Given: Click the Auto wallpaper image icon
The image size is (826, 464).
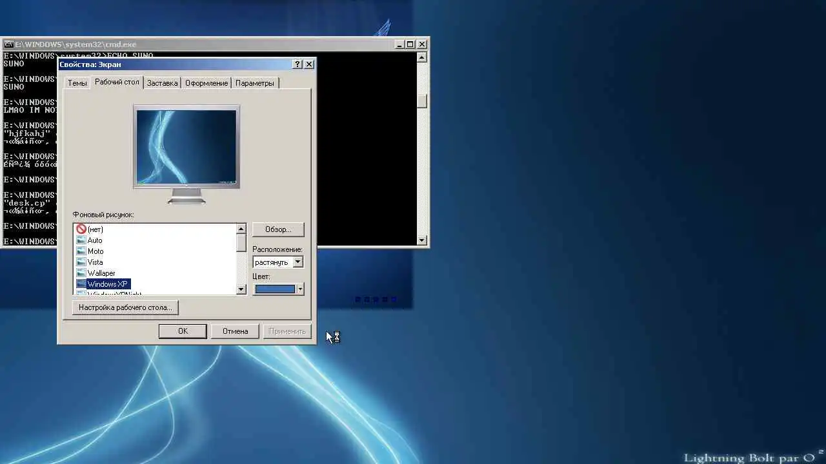Looking at the screenshot, I should (81, 240).
